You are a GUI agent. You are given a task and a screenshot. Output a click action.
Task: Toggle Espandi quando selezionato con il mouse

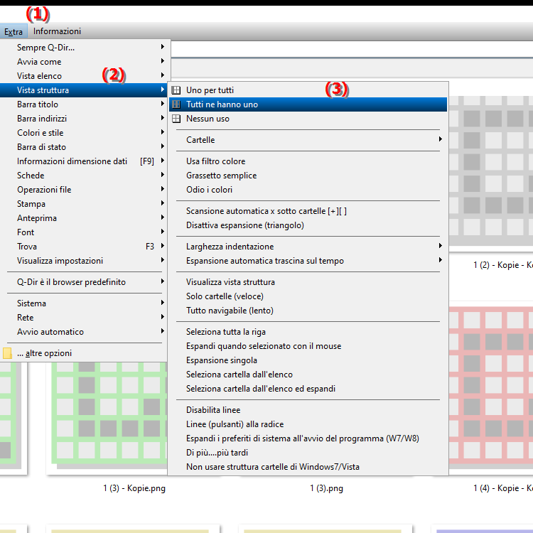(x=308, y=346)
